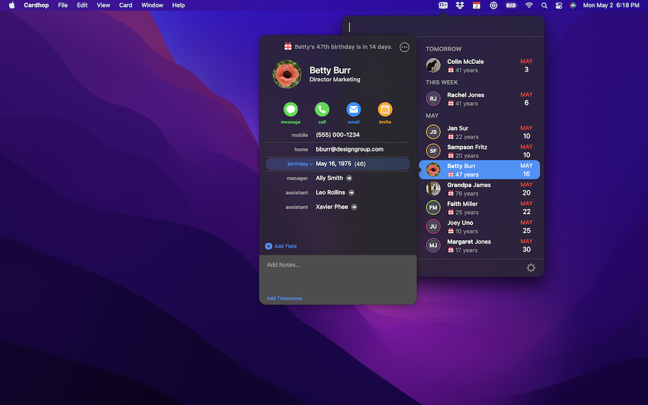
Task: Open the Window menu
Action: point(152,5)
